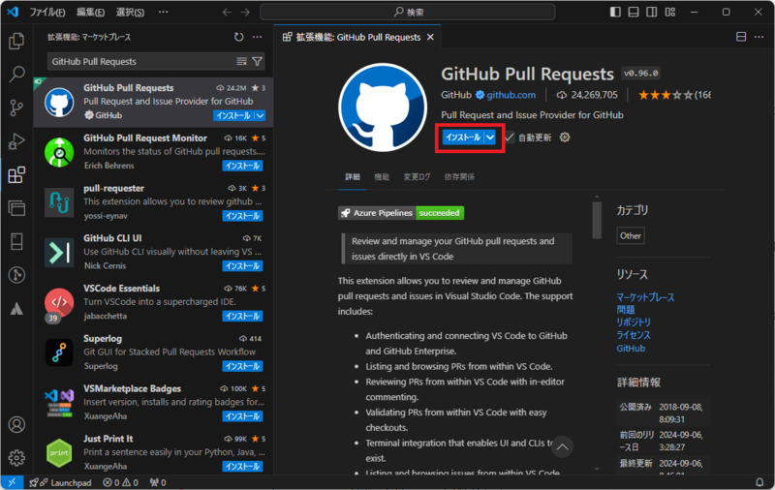This screenshot has height=490, width=775.
Task: Open marketplace panel more actions menu
Action: pyautogui.click(x=258, y=37)
